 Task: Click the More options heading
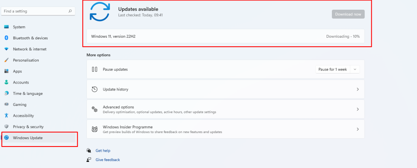pos(99,55)
